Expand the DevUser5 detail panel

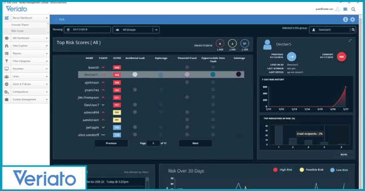point(350,41)
